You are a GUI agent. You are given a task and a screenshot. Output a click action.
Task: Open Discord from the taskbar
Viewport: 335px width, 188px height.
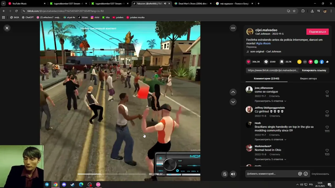point(64,185)
